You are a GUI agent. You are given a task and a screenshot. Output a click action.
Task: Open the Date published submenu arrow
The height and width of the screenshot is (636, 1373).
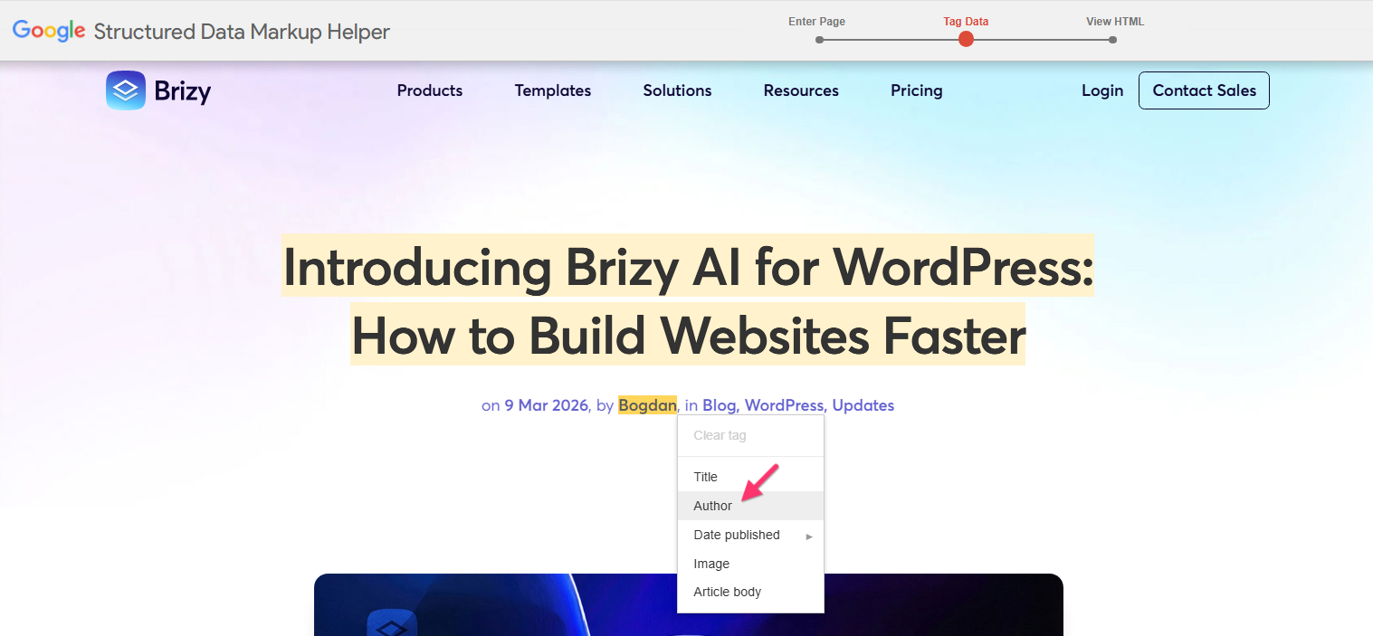(809, 536)
